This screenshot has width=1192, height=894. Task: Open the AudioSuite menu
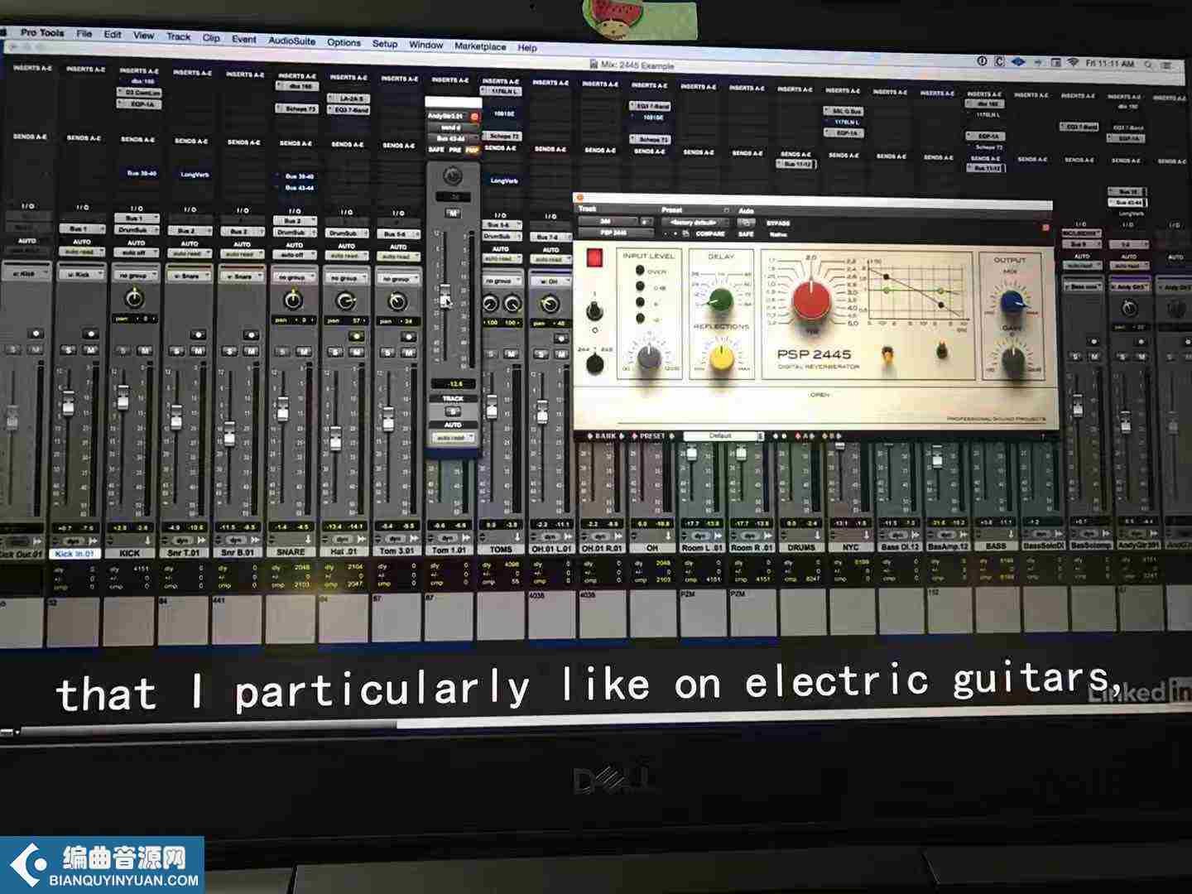point(291,40)
